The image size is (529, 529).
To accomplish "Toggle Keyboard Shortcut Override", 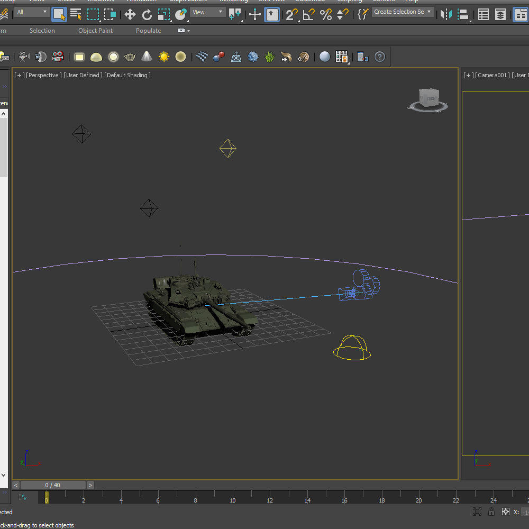I will coord(272,14).
